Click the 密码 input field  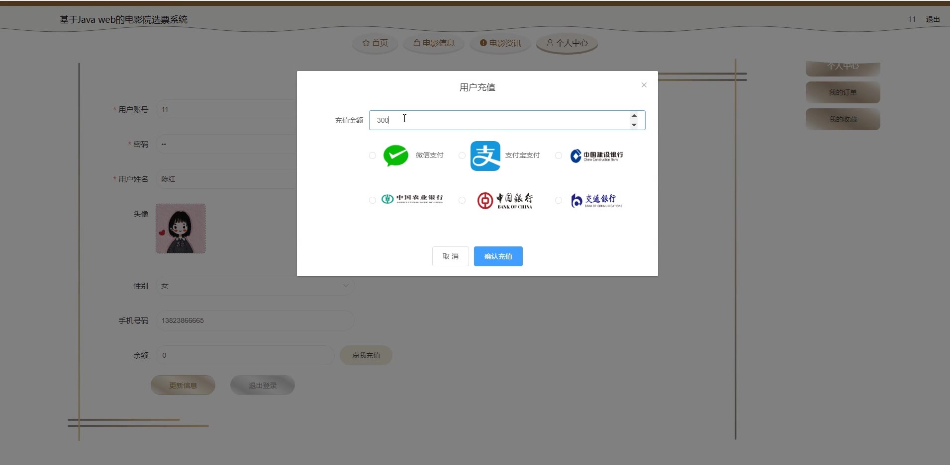226,144
